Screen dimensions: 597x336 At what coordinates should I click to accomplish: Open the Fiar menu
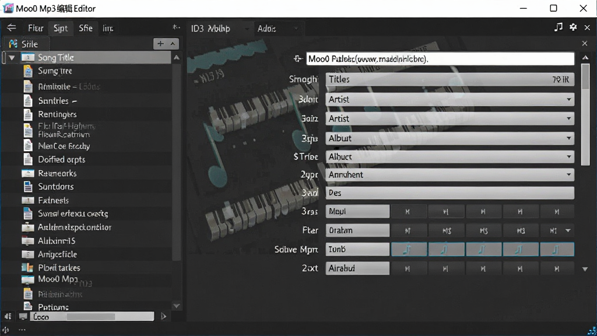(x=36, y=28)
